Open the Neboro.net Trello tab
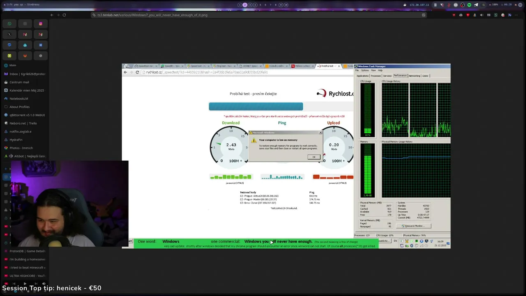 (x=25, y=123)
